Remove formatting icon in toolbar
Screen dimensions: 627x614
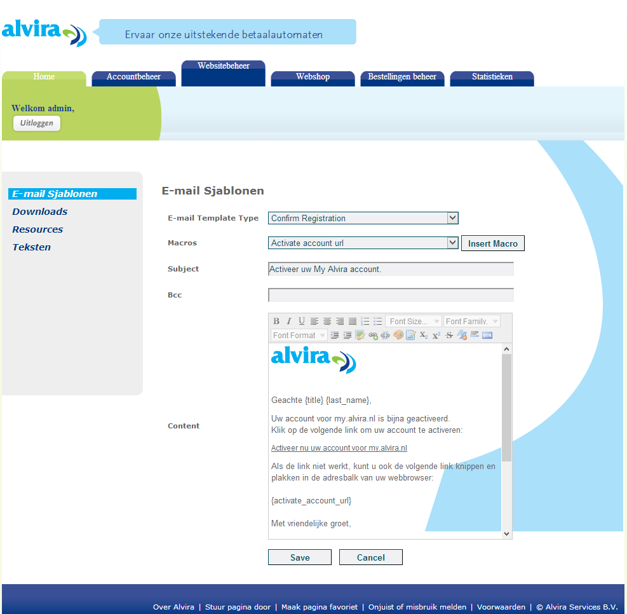click(x=462, y=335)
